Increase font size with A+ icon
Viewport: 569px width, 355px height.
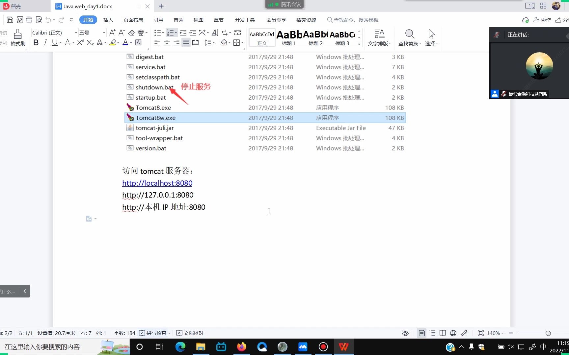pos(112,33)
